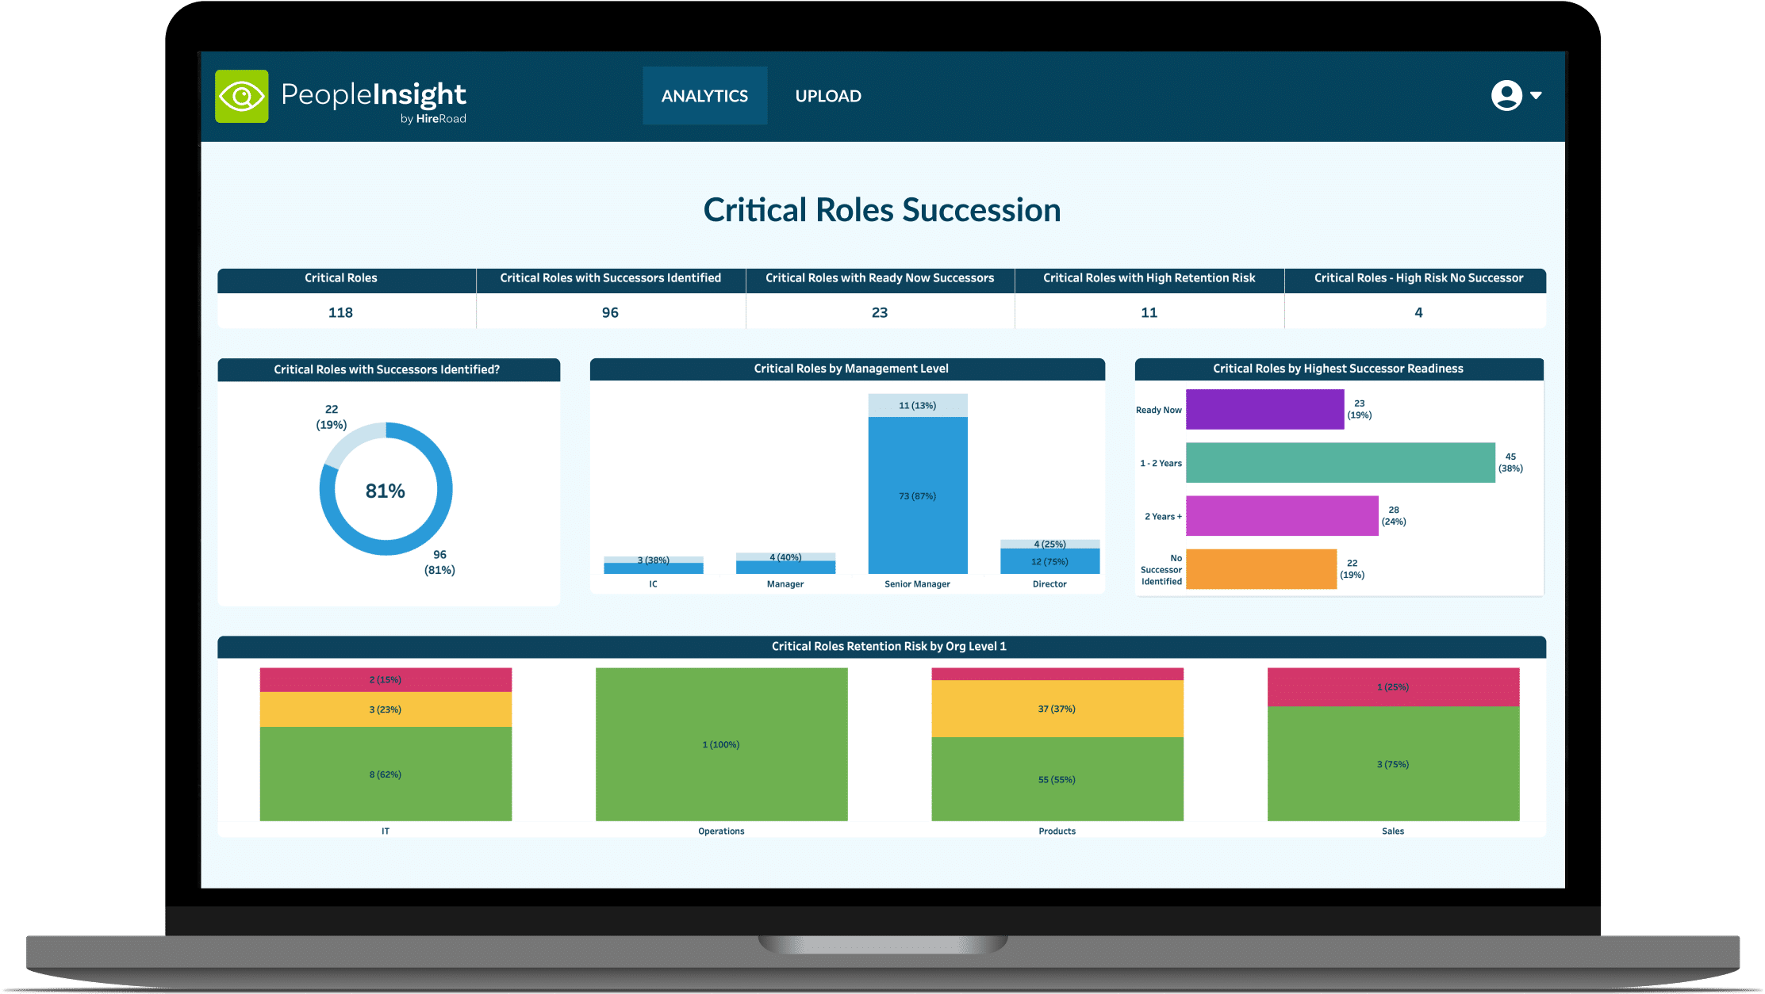The image size is (1765, 994).
Task: Click the Products 37 (37%) yellow segment
Action: point(1057,709)
